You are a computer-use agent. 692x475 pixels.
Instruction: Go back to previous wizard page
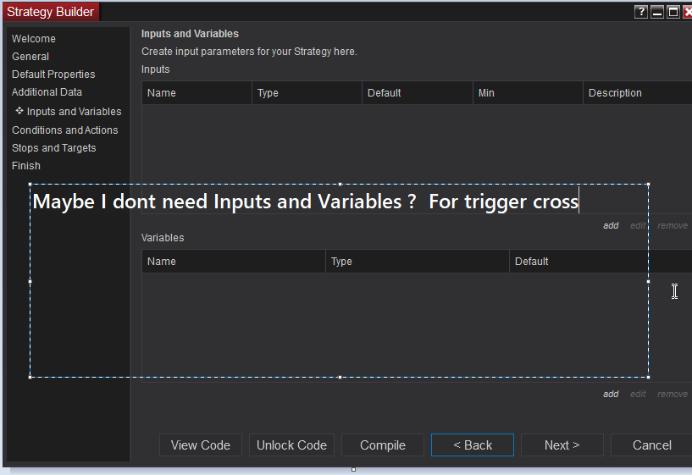(x=473, y=445)
